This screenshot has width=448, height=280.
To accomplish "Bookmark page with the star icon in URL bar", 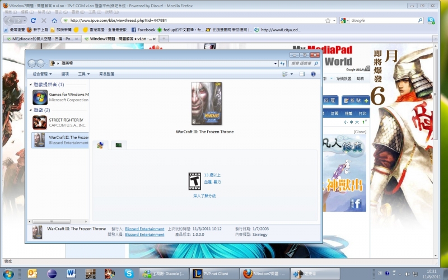I will (x=328, y=21).
